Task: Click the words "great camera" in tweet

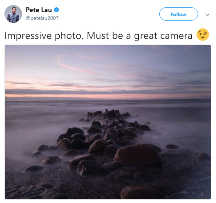Action: pos(163,36)
